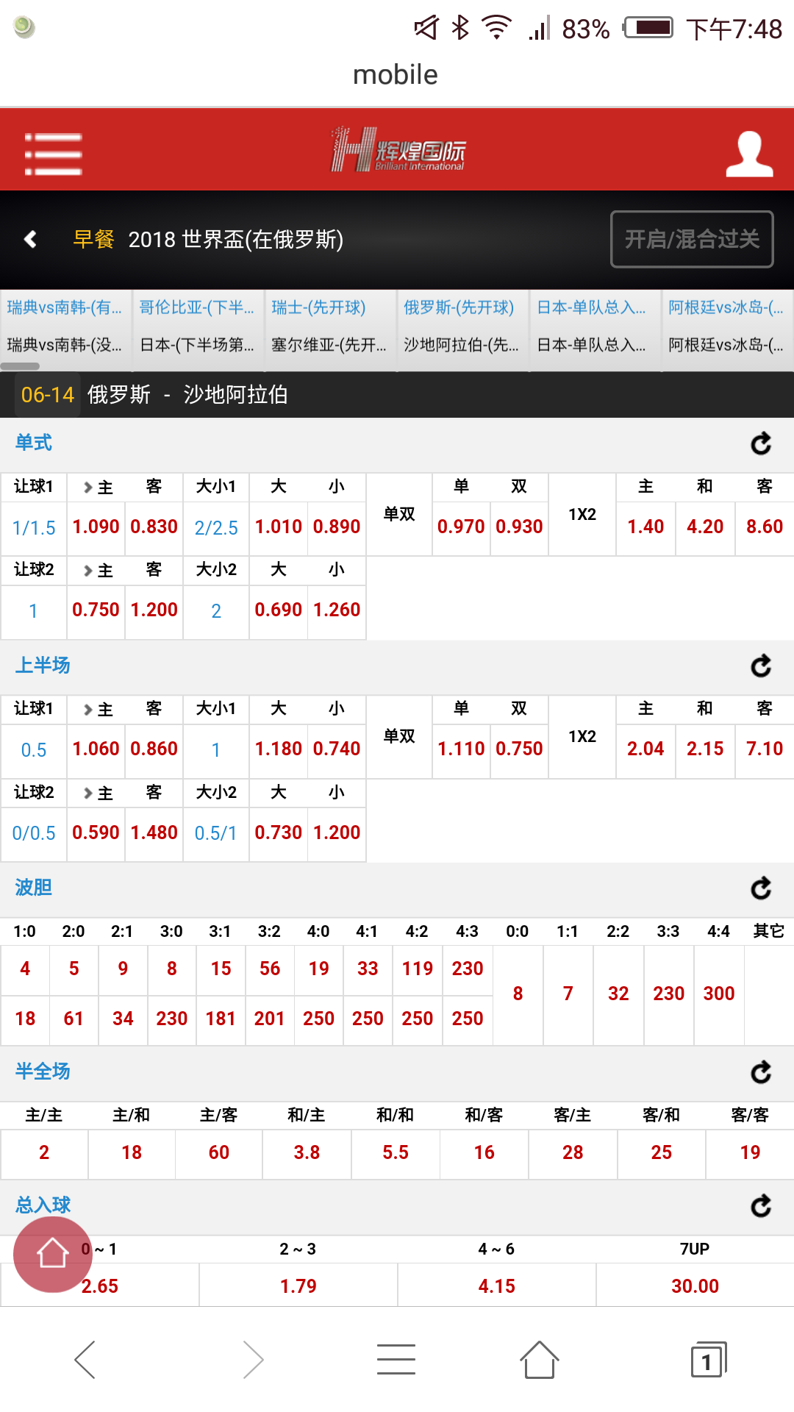
Task: Choose 主/主 half-full time odds 2
Action: click(44, 1152)
